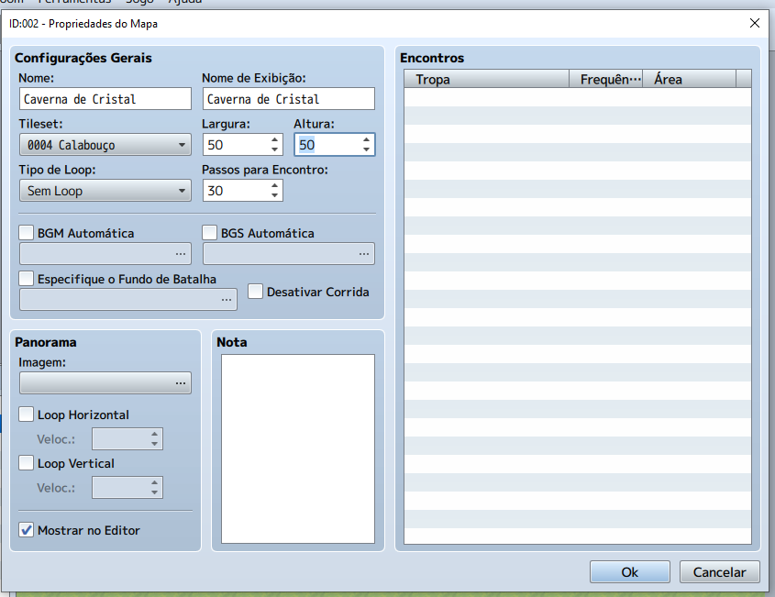Toggle the Desativar Corrida checkbox

click(256, 292)
